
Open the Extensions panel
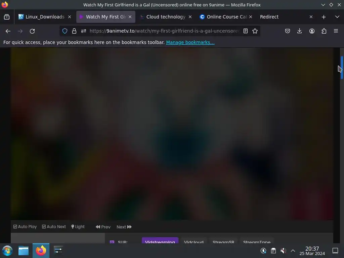tap(324, 31)
